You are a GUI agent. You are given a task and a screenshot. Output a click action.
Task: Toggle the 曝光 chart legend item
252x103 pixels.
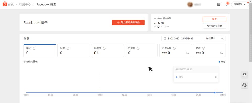[222, 62]
